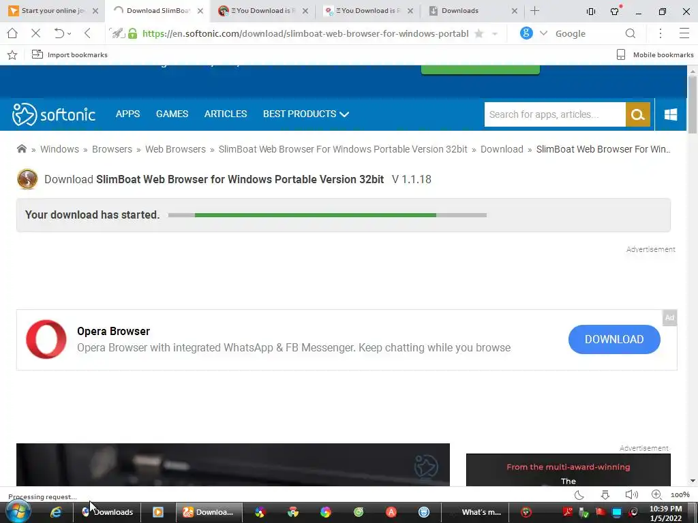698x523 pixels.
Task: Expand the address bar history dropdown
Action: coord(495,34)
